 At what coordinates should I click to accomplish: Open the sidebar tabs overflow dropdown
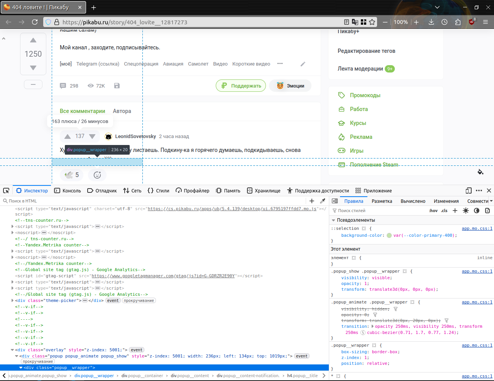point(491,201)
